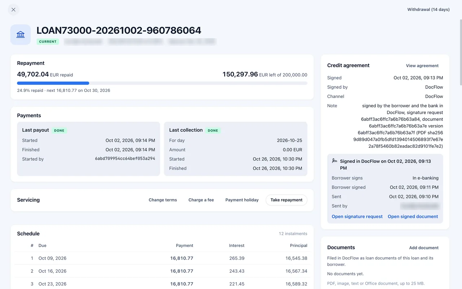Click the Due column header
The image size is (462, 289).
click(x=43, y=246)
